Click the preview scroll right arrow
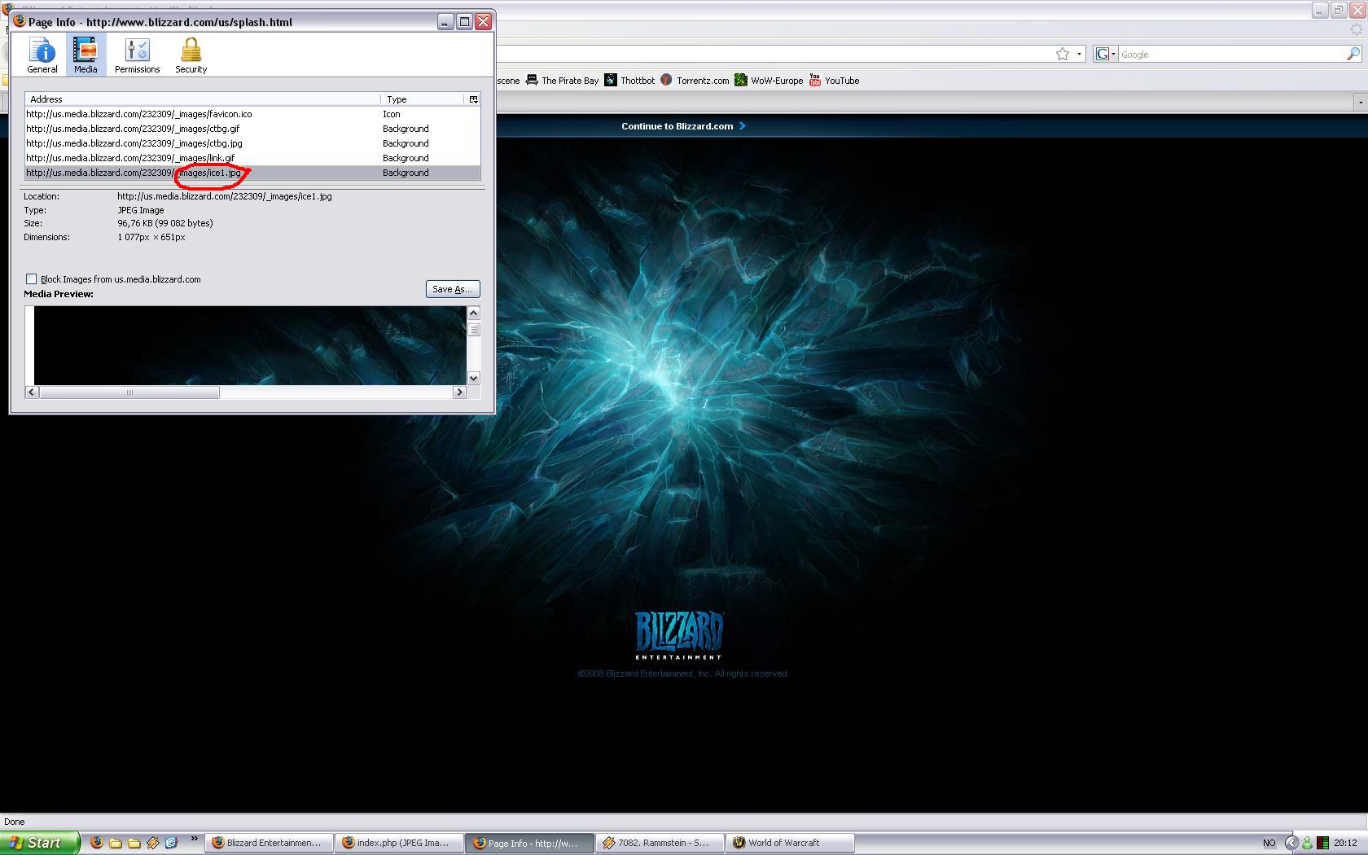Screen dimensions: 1368x855 (459, 392)
